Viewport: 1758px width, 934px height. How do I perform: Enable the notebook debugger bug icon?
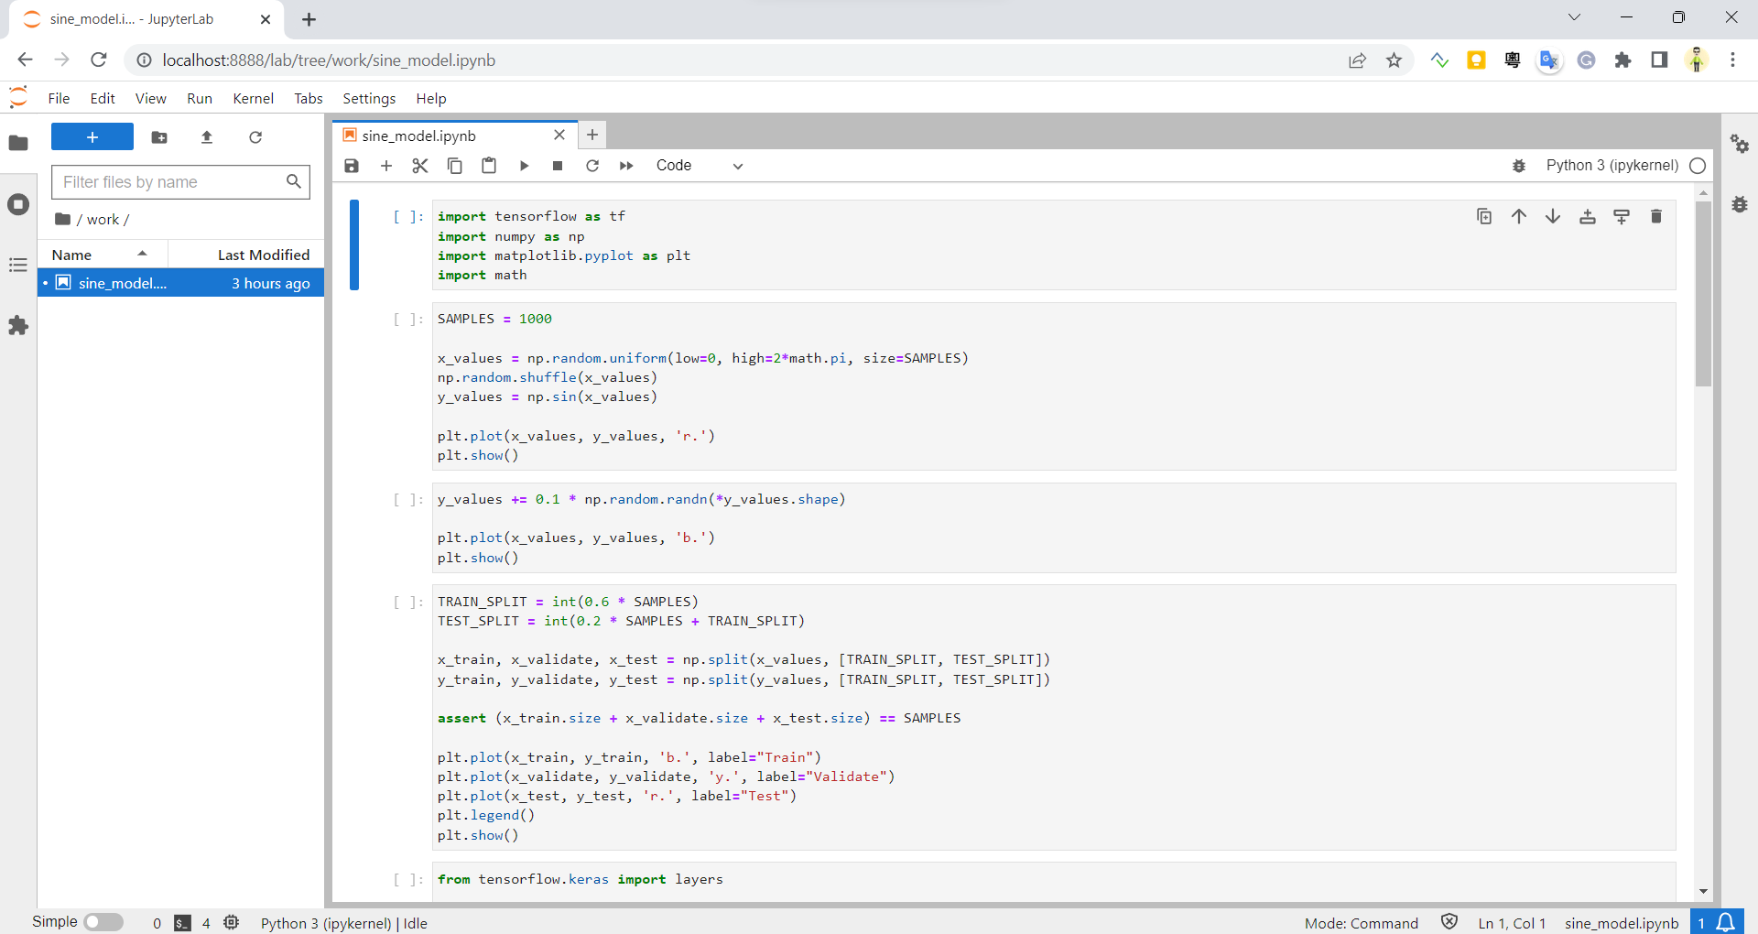tap(1519, 166)
